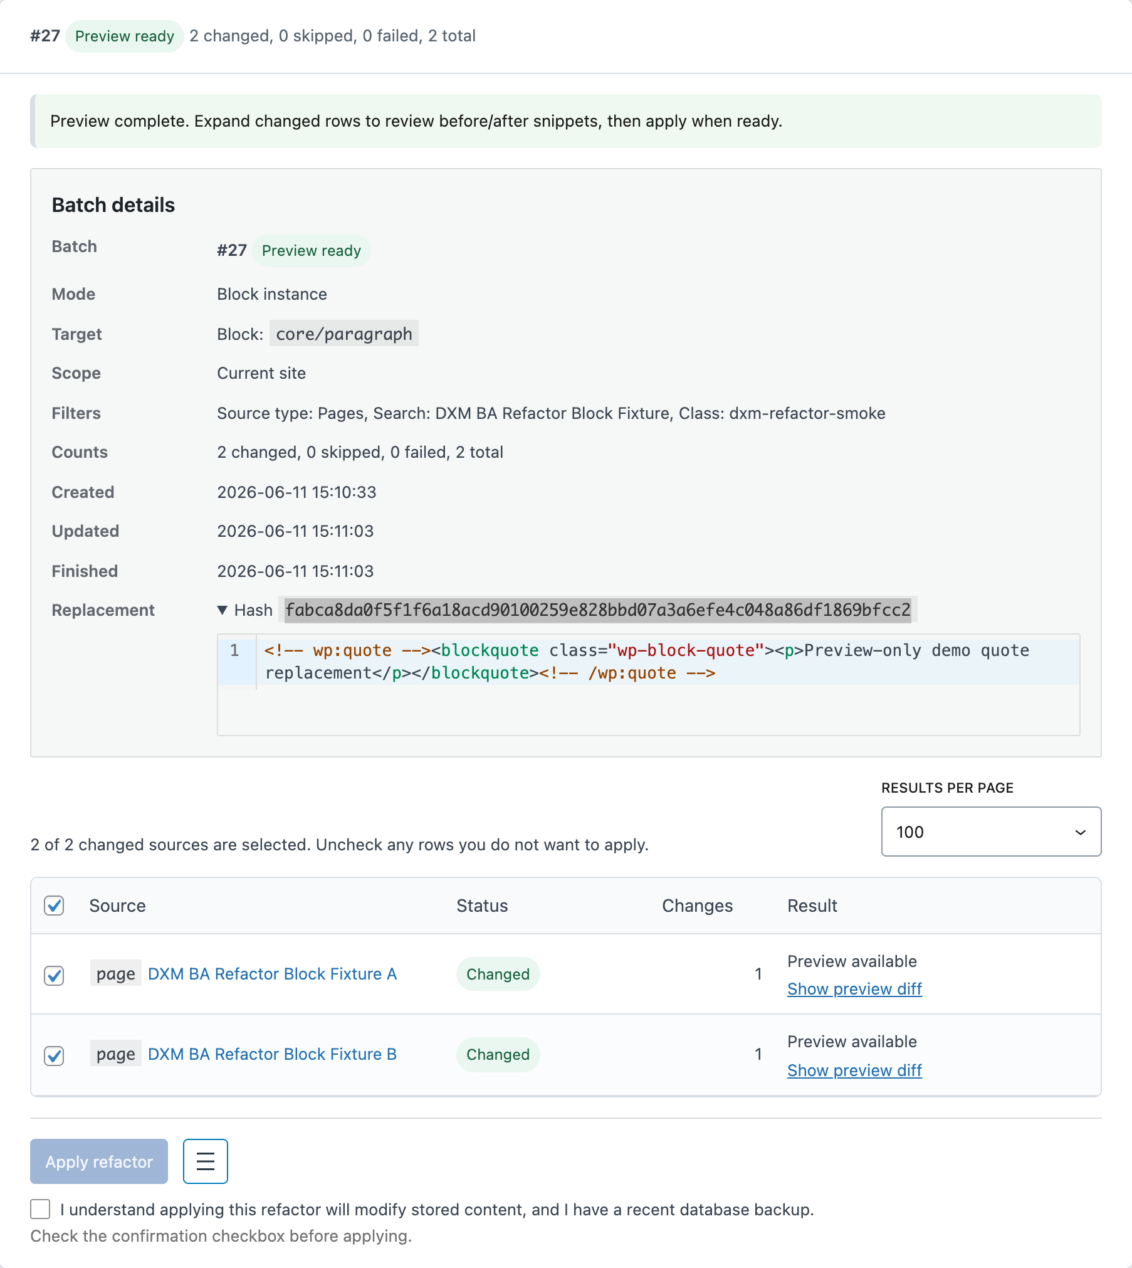The width and height of the screenshot is (1132, 1268).
Task: Click the Apply refactor button
Action: [99, 1161]
